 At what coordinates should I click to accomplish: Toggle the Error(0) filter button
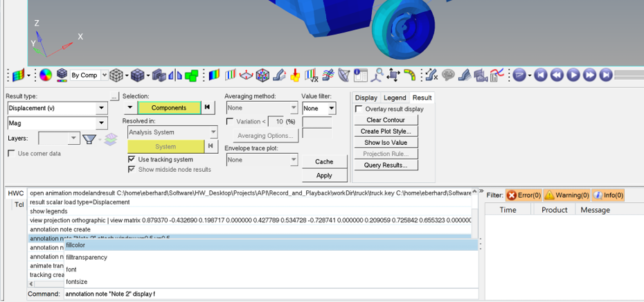tap(524, 195)
